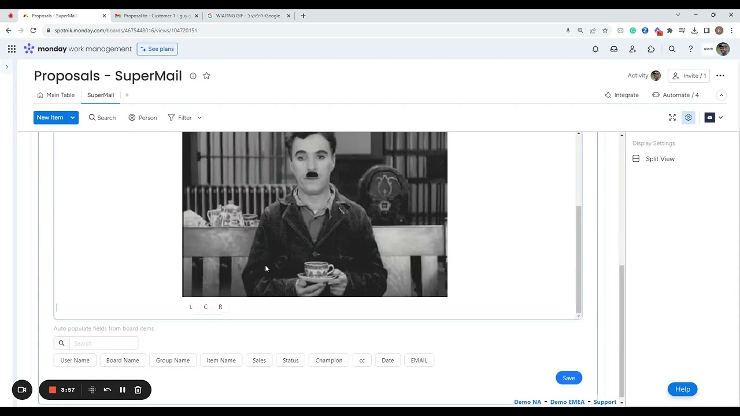740x416 pixels.
Task: Stop the screen recording
Action: pos(52,390)
